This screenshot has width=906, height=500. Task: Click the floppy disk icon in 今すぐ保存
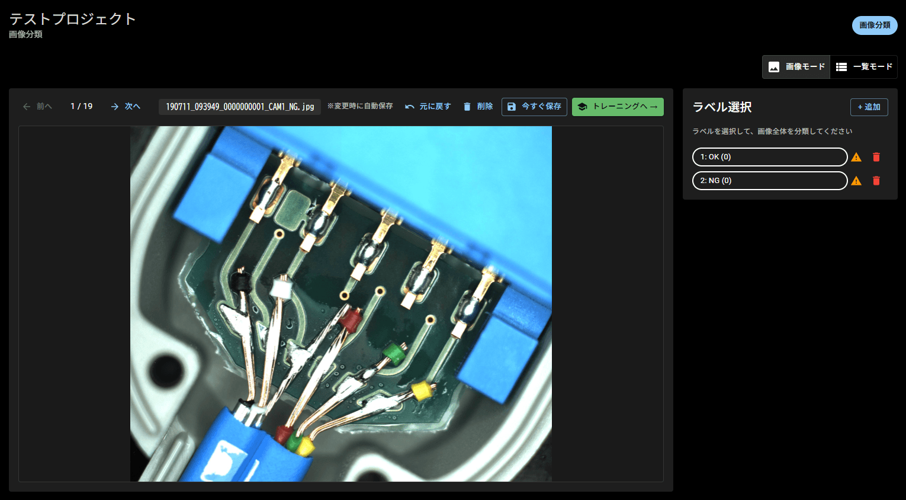point(512,107)
